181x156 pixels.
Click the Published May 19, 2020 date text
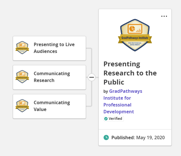click(x=138, y=137)
